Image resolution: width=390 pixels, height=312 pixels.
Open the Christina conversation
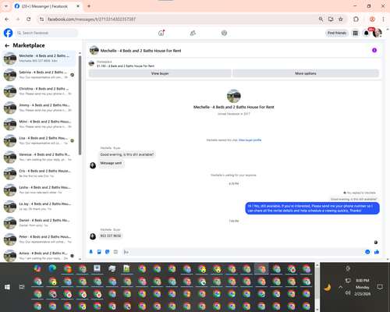39,91
